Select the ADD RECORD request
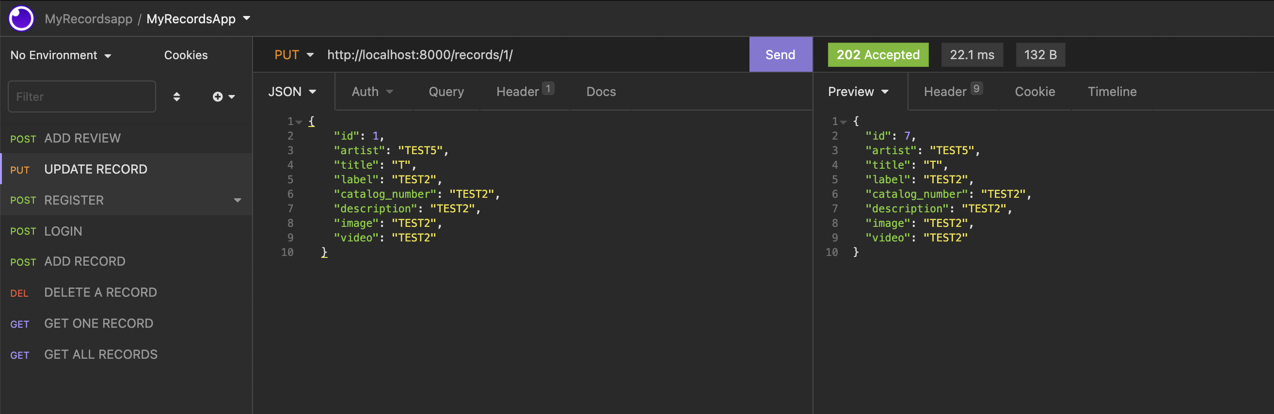 click(126, 262)
